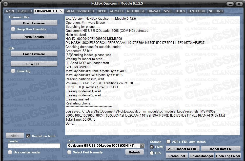Click the MaxPayloadSizeFromTargetInBytes: 4096 line

(96, 71)
